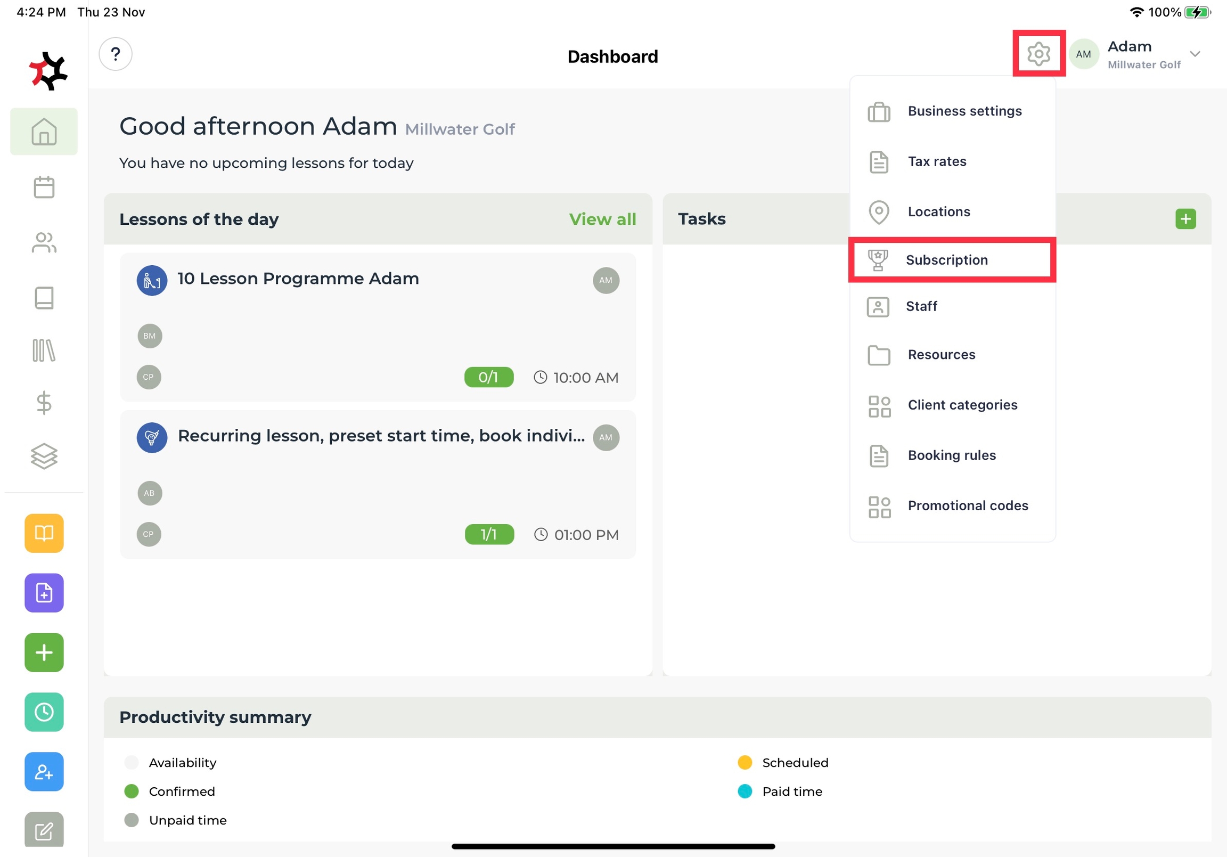The width and height of the screenshot is (1227, 857).
Task: Select Subscription from the settings menu
Action: tap(946, 260)
